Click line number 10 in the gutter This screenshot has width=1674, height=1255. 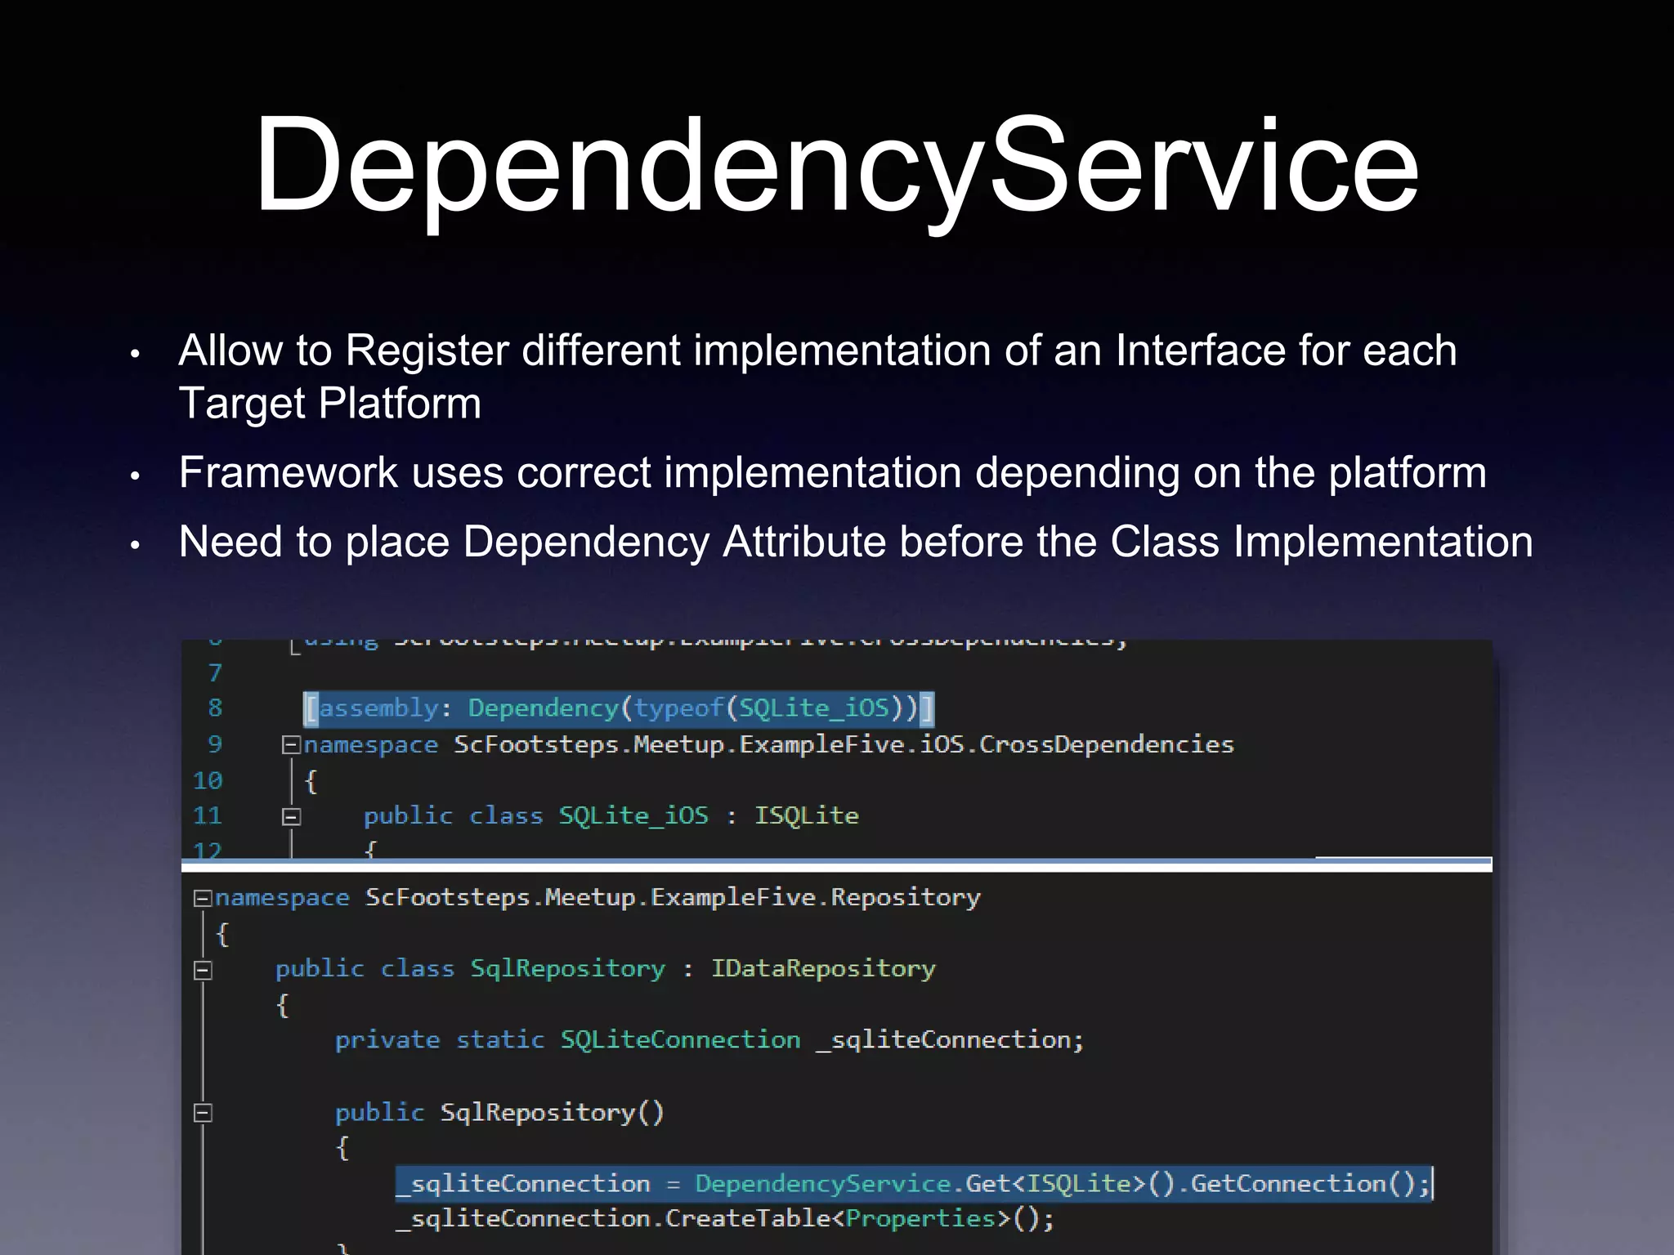(208, 780)
